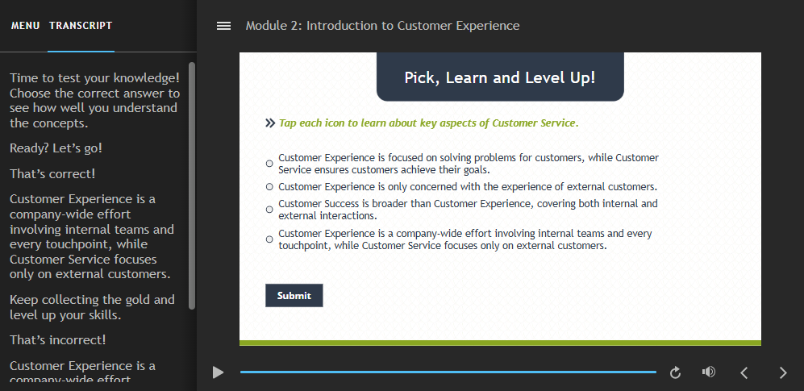Choose the Customer Success is broader option
The width and height of the screenshot is (804, 391).
pyautogui.click(x=269, y=209)
